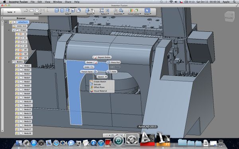Click Press Pull in marking menu

pos(114,62)
